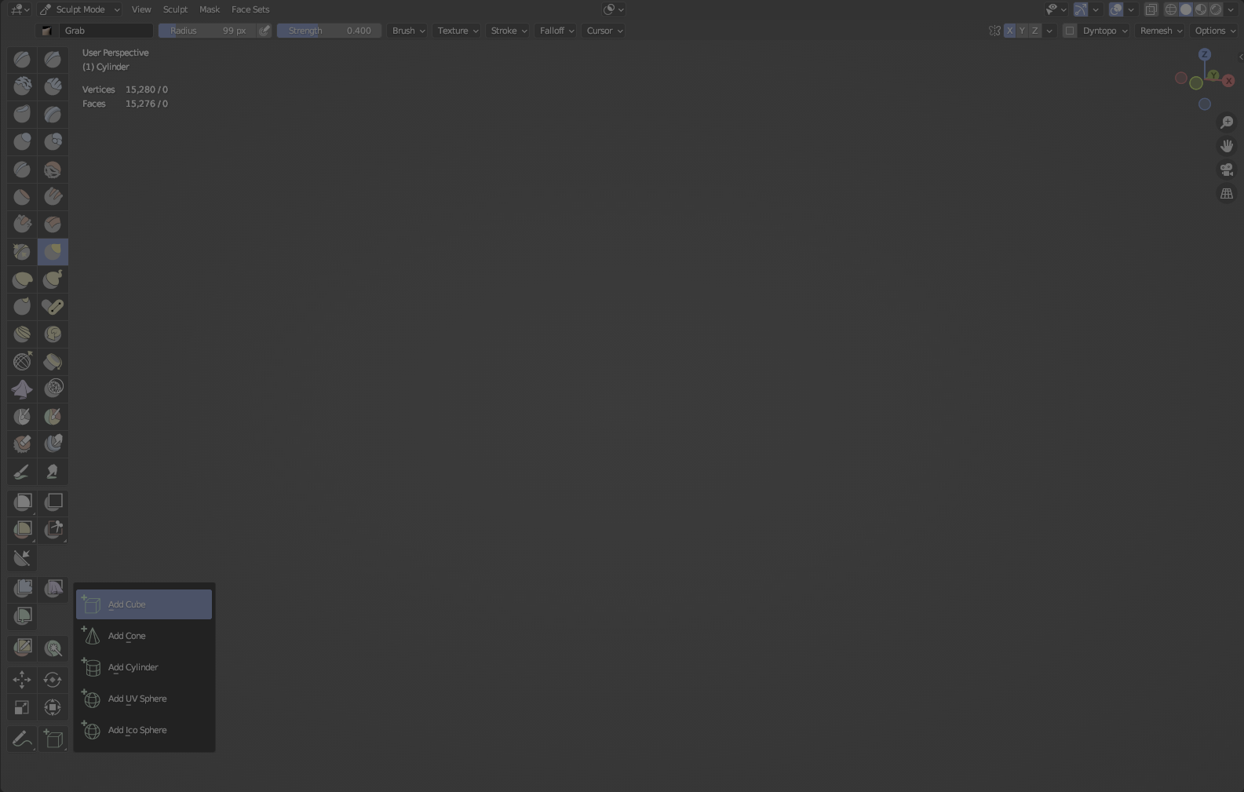Expand the Options dropdown
Screen dimensions: 1244x792
(1215, 31)
